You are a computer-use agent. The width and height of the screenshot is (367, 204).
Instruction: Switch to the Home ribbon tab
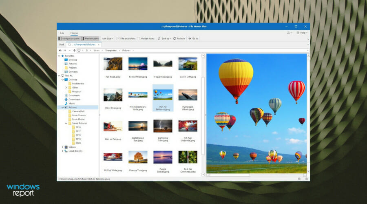click(x=74, y=33)
